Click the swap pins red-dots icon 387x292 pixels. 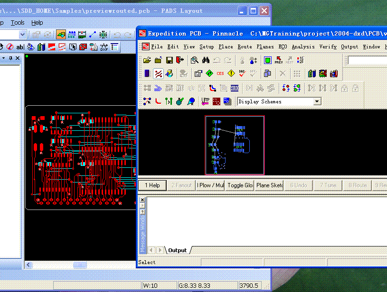coord(286,88)
